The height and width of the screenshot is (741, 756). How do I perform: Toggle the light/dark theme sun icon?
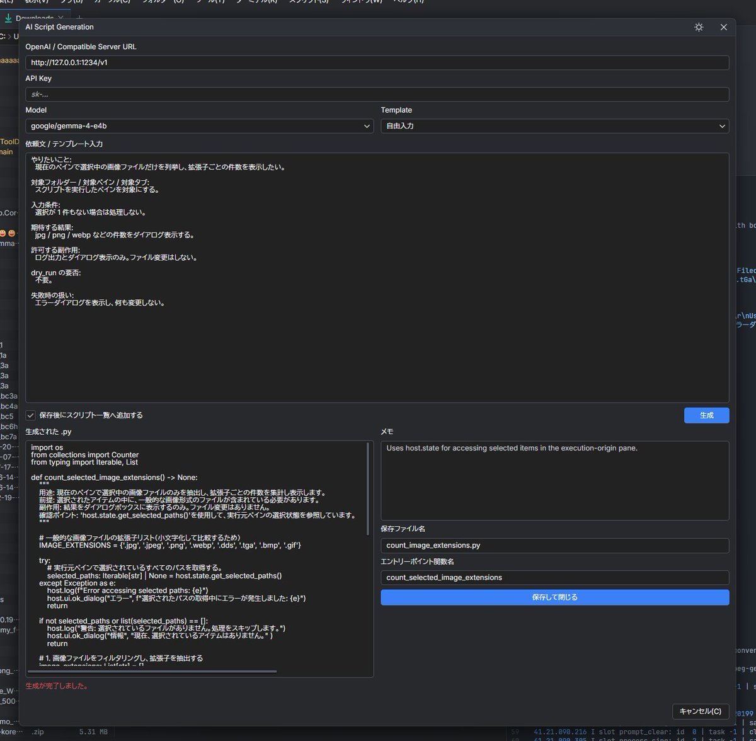[699, 27]
